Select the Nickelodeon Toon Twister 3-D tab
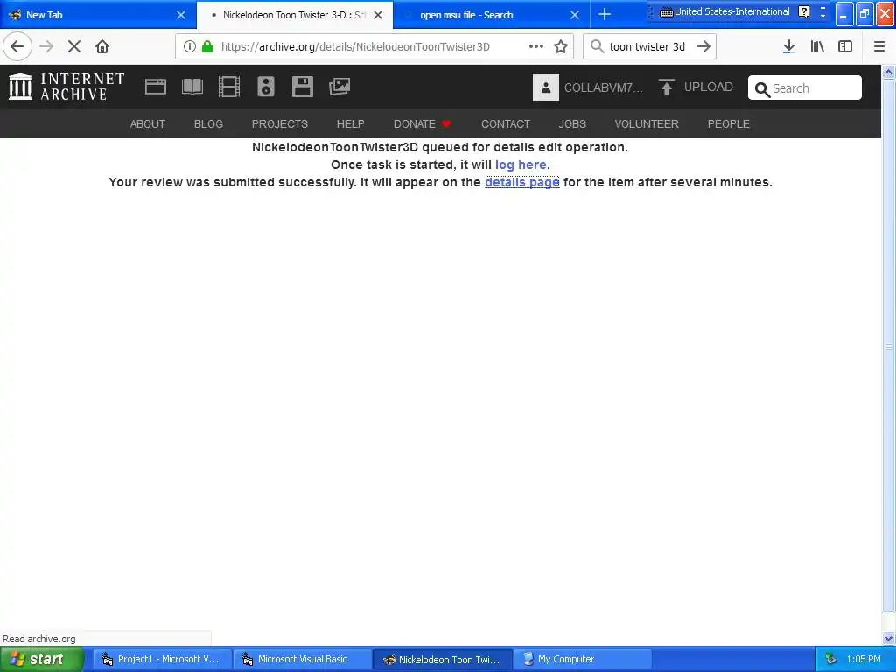Image resolution: width=896 pixels, height=672 pixels. click(x=295, y=15)
